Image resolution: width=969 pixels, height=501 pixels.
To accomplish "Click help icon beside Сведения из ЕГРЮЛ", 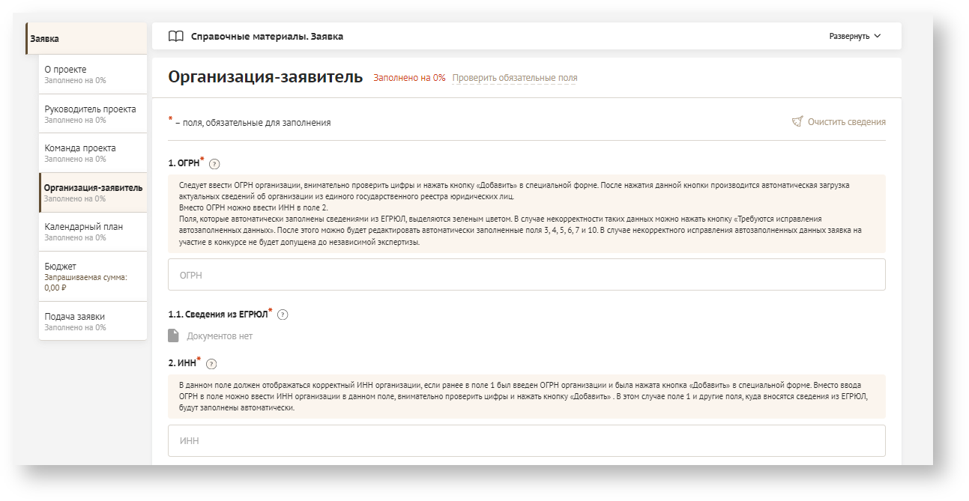I will [x=283, y=315].
